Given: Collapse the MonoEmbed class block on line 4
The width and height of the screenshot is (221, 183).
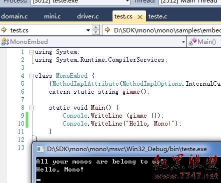Looking at the screenshot, I should [x=31, y=76].
